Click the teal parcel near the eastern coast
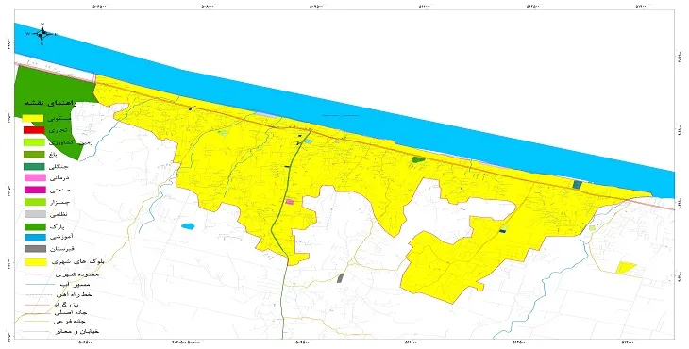Image resolution: width=689 pixels, height=349 pixels. coord(578,184)
